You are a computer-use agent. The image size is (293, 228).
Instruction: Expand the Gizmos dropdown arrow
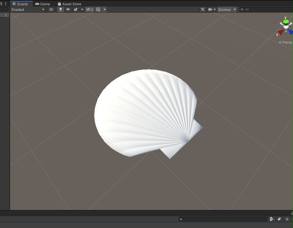(x=235, y=9)
